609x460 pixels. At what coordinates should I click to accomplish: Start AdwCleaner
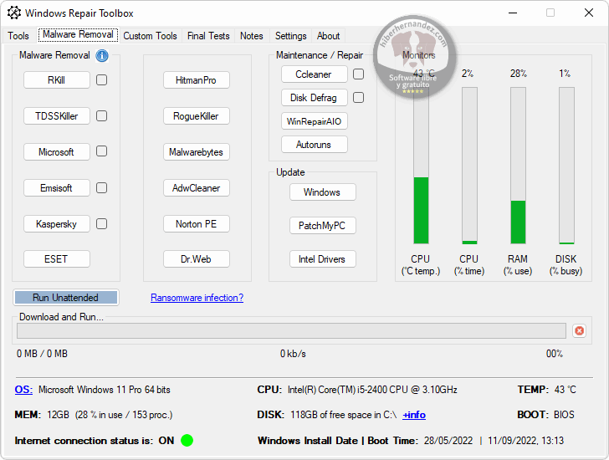pos(196,188)
